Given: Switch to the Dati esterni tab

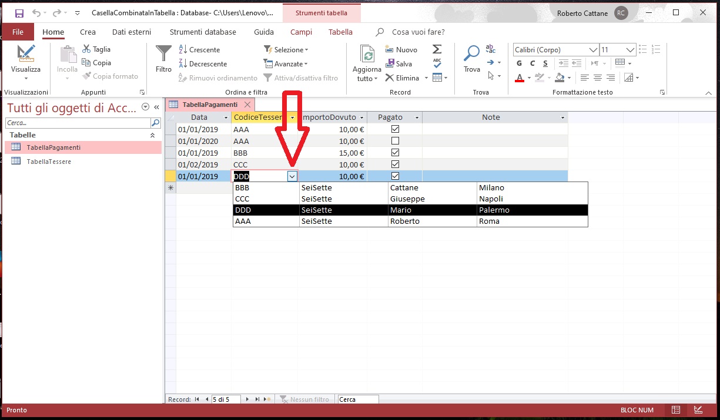Looking at the screenshot, I should tap(132, 32).
